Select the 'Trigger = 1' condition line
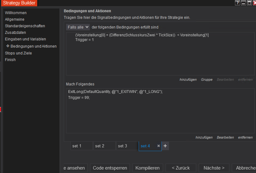Viewport: 256px width, 173px height. (x=84, y=40)
